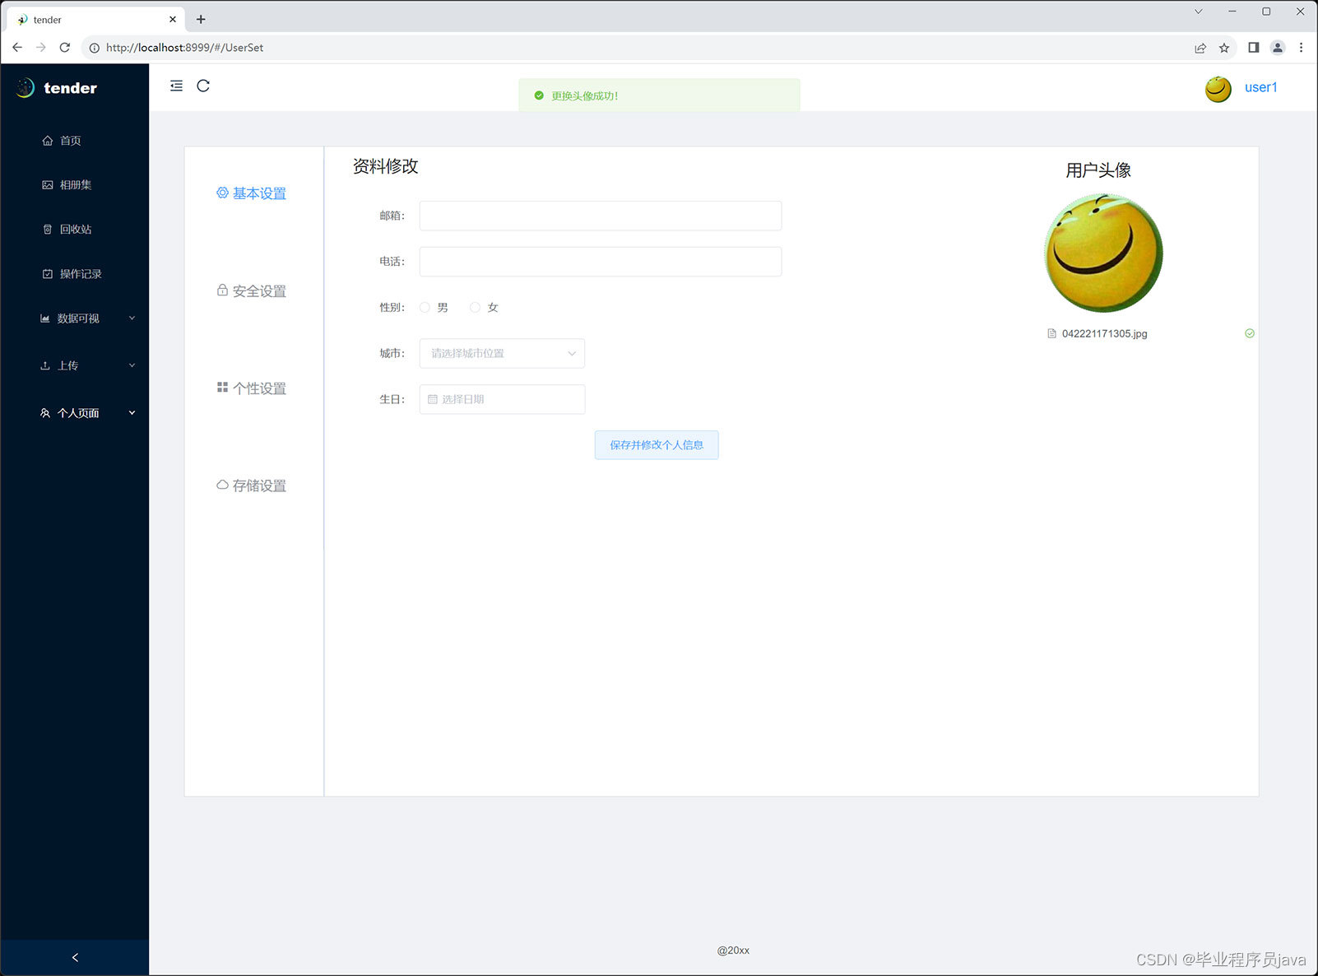
Task: Click the browser share page icon
Action: pos(1200,48)
